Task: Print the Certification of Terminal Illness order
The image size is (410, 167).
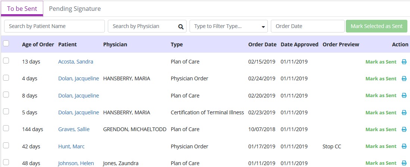Action: [404, 112]
